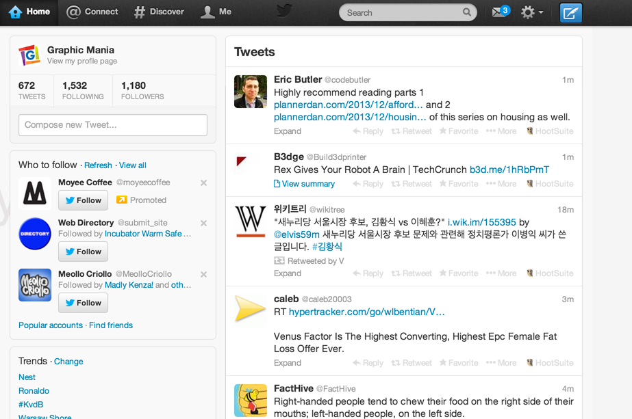Open b3d.me/1hRbPmT link
The width and height of the screenshot is (632, 419).
[x=509, y=170]
